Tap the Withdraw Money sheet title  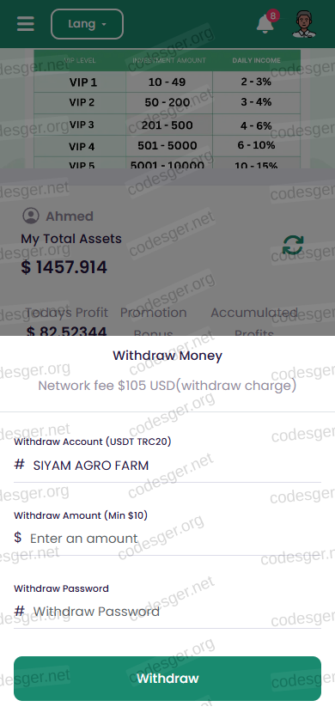pos(167,356)
